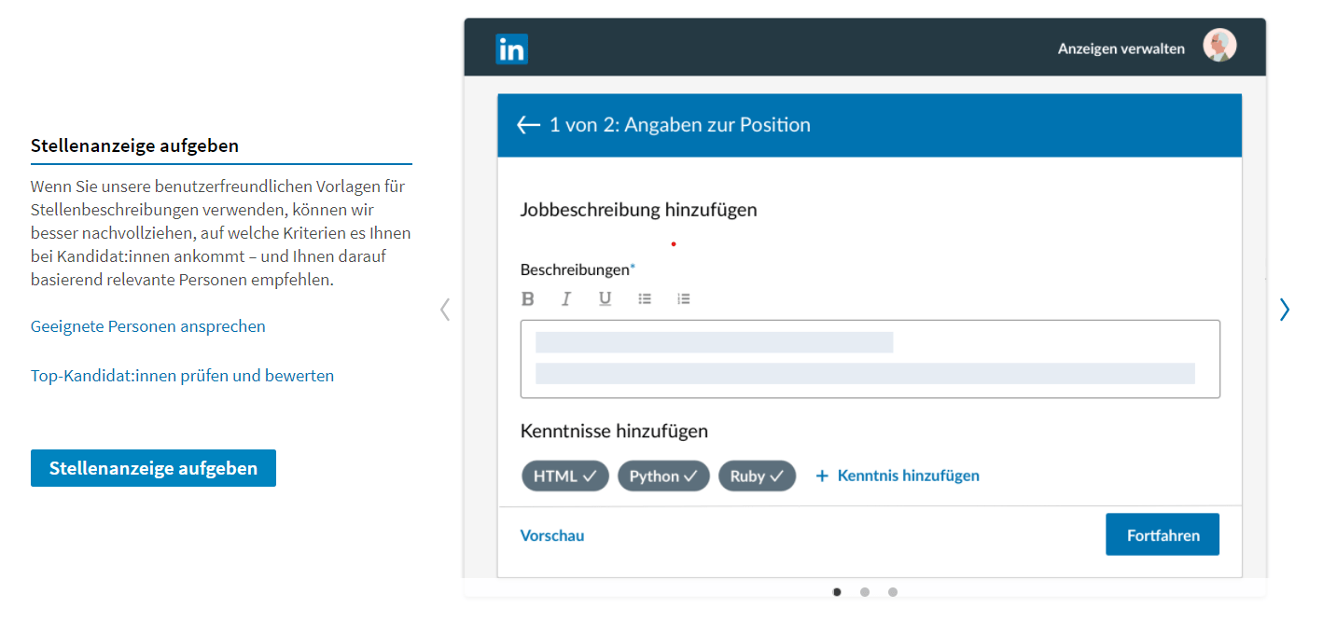The width and height of the screenshot is (1323, 621).
Task: Insert a numbered list in the description
Action: click(x=684, y=298)
